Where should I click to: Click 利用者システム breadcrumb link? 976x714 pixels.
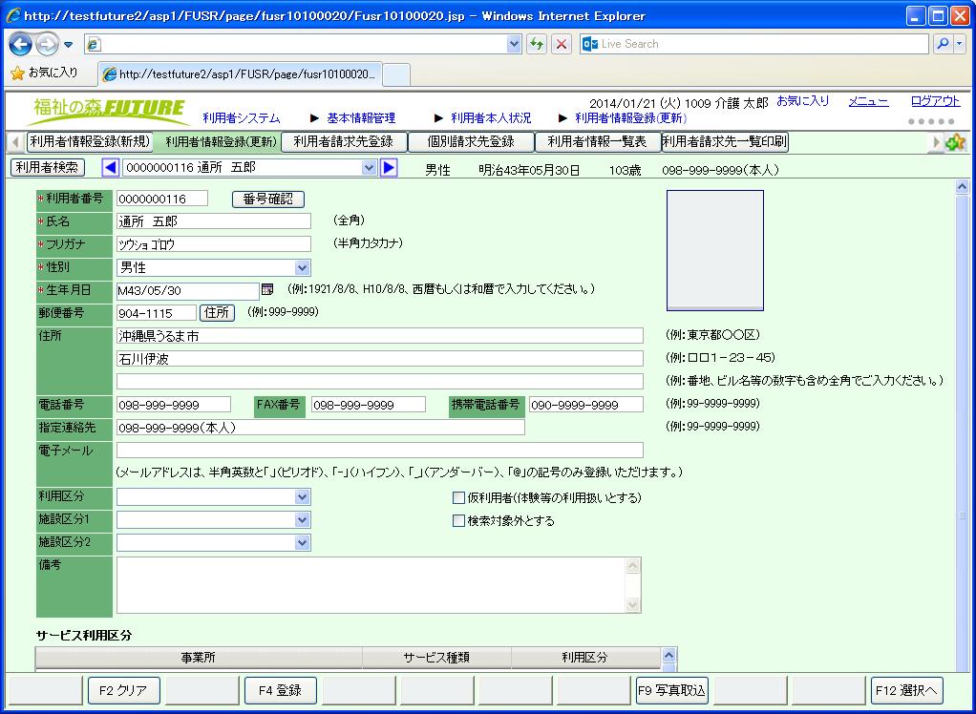[242, 118]
